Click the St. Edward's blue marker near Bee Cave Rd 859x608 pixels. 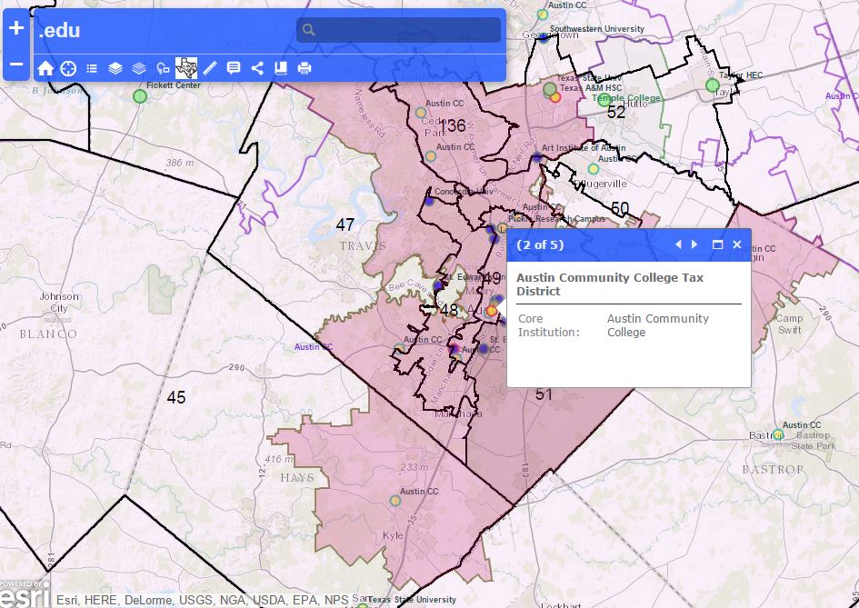(438, 285)
